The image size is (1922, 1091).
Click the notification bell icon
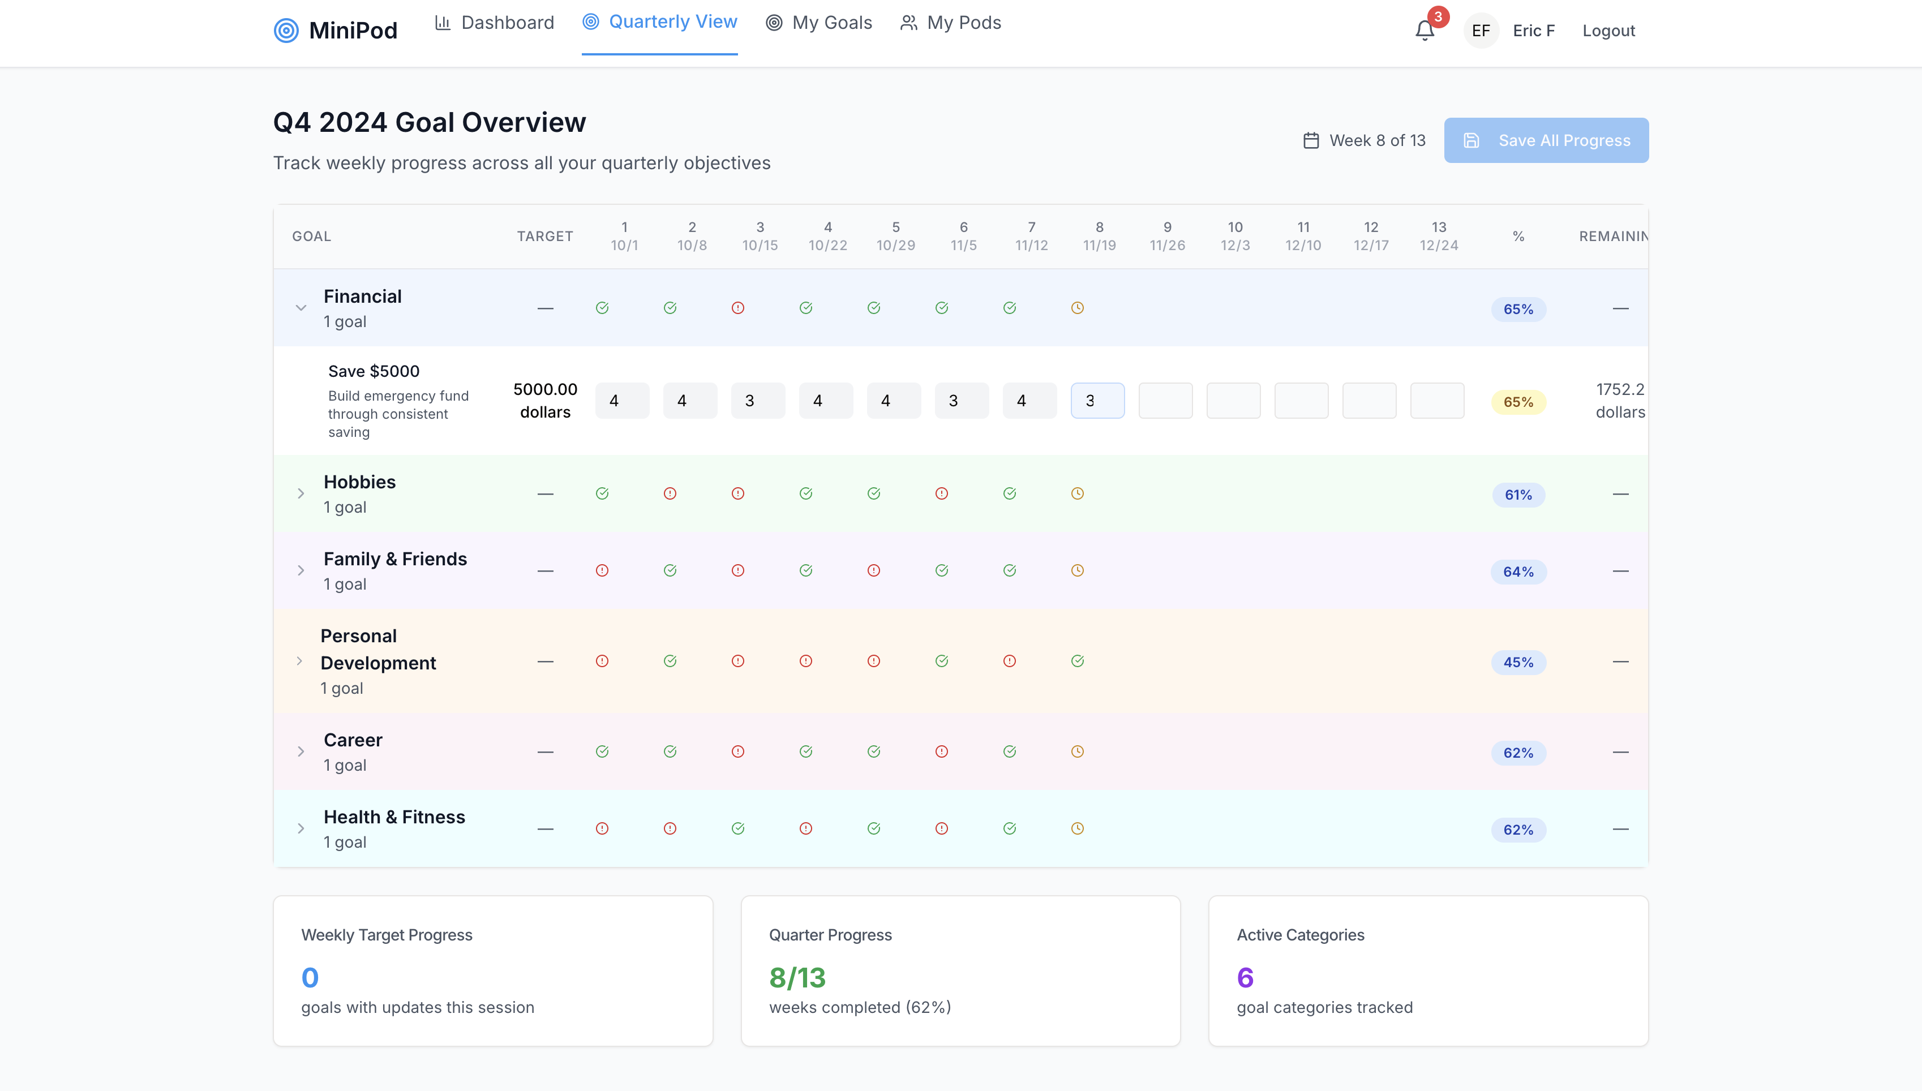pyautogui.click(x=1425, y=31)
